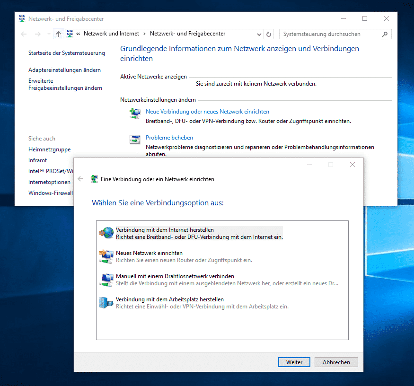Click the Neue Verbindung network setup icon
Viewport: 414px width, 386px height.
(135, 114)
